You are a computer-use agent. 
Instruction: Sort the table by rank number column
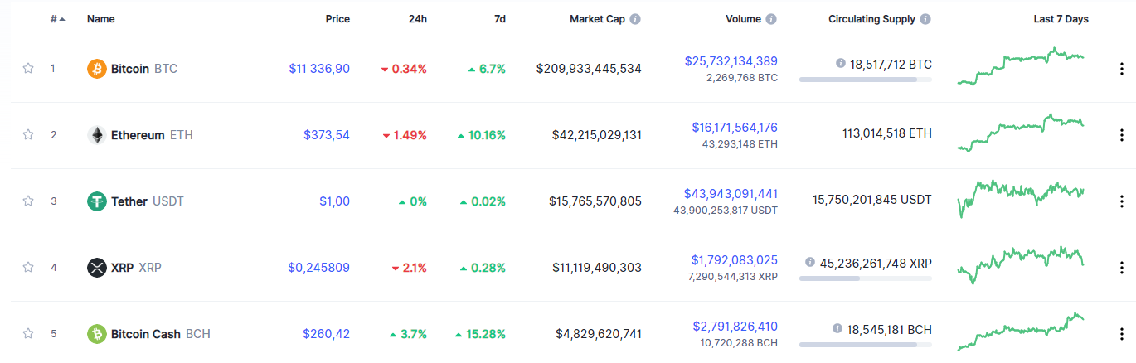56,19
